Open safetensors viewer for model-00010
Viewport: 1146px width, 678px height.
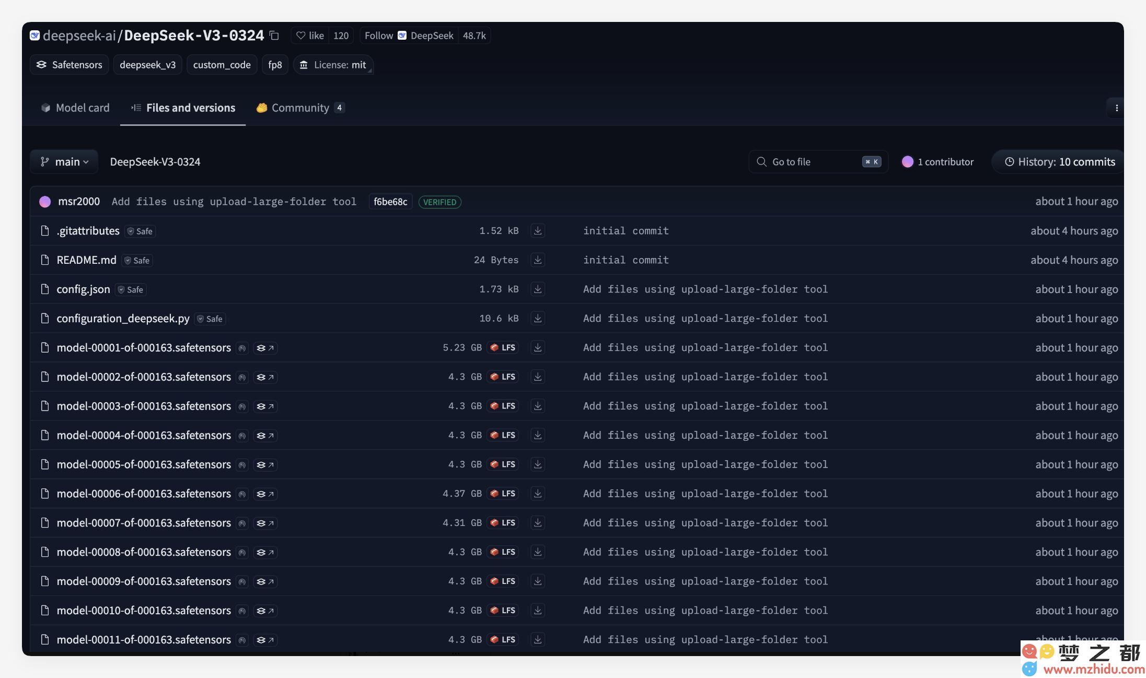(265, 611)
